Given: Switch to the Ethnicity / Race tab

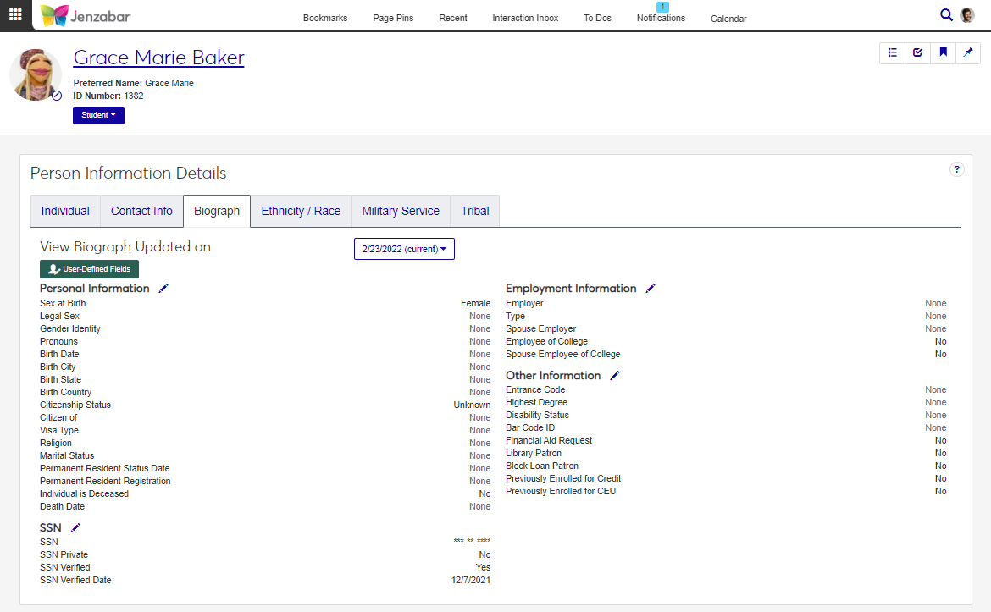Looking at the screenshot, I should pos(301,212).
